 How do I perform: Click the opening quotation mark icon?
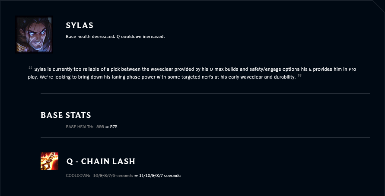tap(30, 68)
